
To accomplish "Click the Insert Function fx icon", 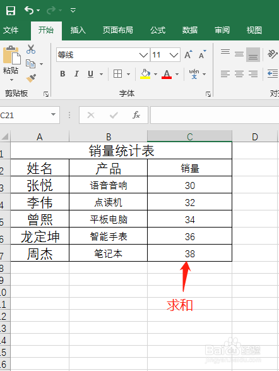I will (x=136, y=115).
